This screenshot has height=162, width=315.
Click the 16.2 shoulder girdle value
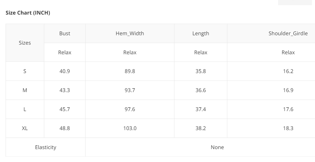[288, 71]
